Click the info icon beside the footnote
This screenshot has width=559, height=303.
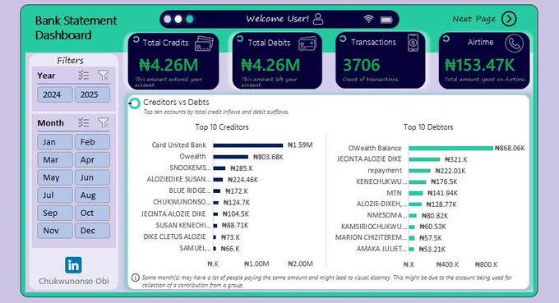tap(136, 278)
